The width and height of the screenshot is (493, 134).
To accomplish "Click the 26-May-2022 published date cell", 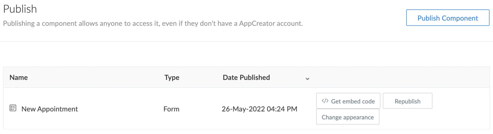I will pyautogui.click(x=259, y=109).
